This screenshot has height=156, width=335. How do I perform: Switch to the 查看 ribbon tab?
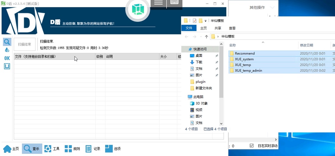point(232,28)
